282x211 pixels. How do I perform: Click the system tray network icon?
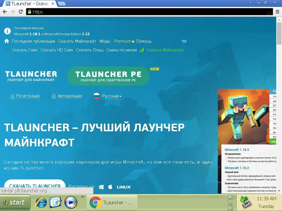[x=245, y=202]
